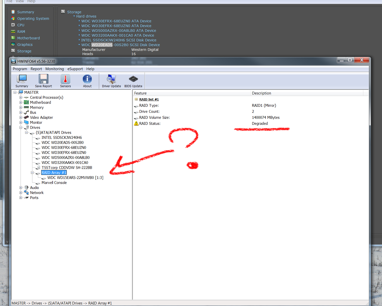
Task: Open the Report menu
Action: tap(36, 69)
